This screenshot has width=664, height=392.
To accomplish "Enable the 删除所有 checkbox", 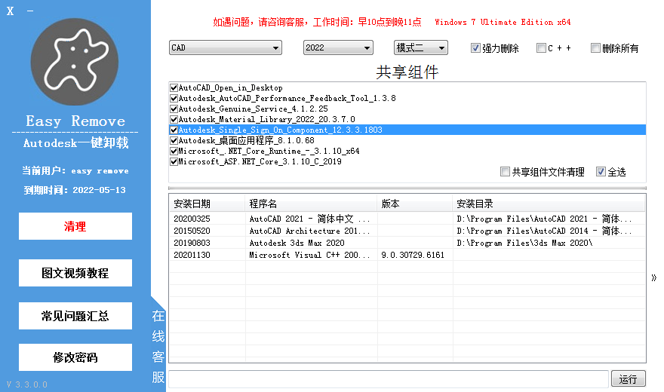I will 595,47.
